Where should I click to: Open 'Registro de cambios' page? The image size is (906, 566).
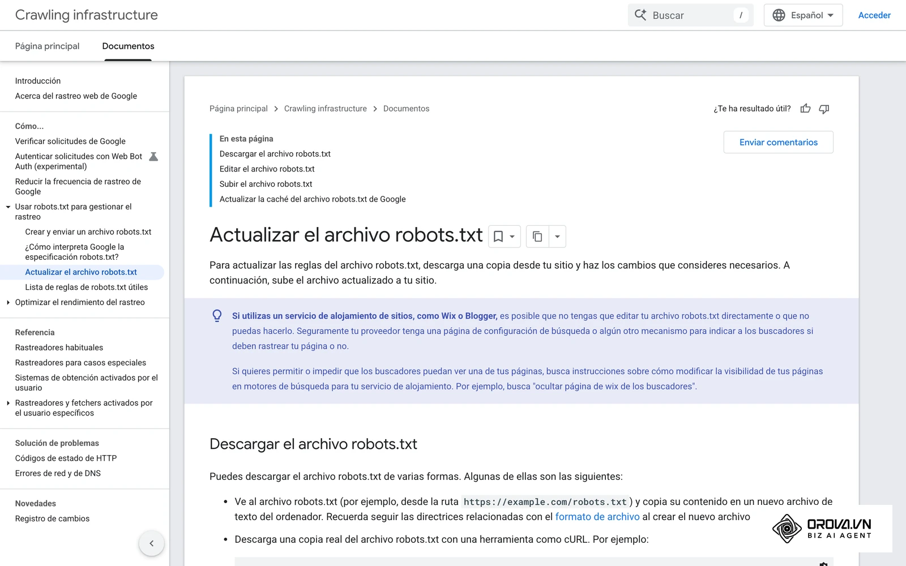pyautogui.click(x=52, y=519)
